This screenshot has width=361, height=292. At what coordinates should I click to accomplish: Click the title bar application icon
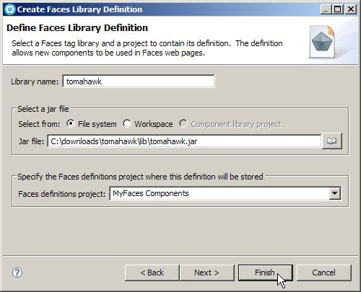[10, 9]
